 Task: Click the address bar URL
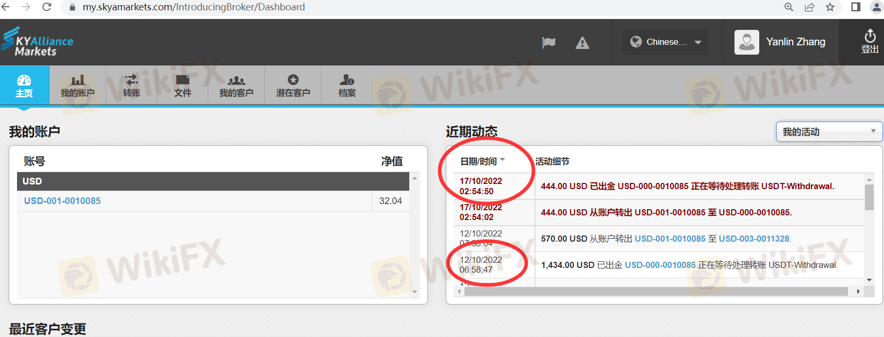pos(194,7)
